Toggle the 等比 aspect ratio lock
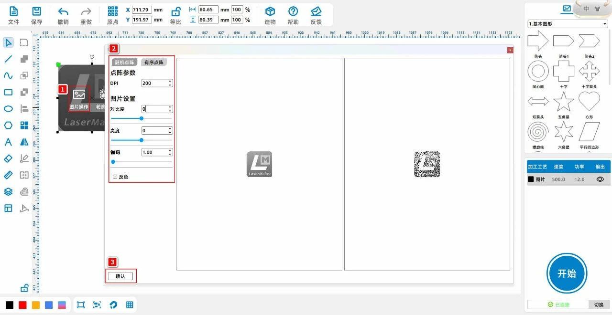Screen dimensions: 612x315 point(176,12)
